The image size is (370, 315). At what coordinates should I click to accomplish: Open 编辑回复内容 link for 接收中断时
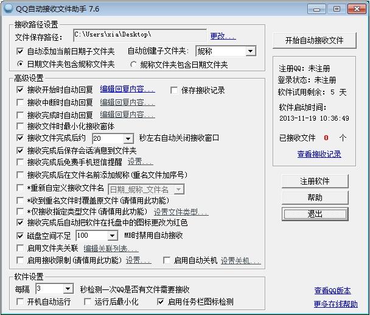127,102
